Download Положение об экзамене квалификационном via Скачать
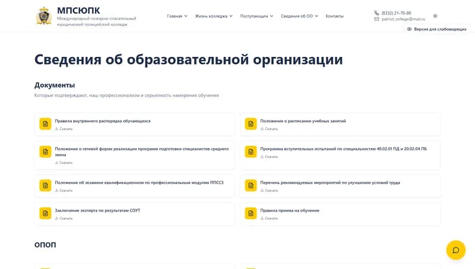The width and height of the screenshot is (475, 269). 64,190
